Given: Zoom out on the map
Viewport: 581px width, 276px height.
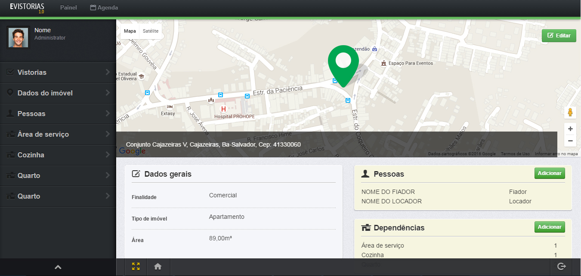Looking at the screenshot, I should click(x=570, y=140).
